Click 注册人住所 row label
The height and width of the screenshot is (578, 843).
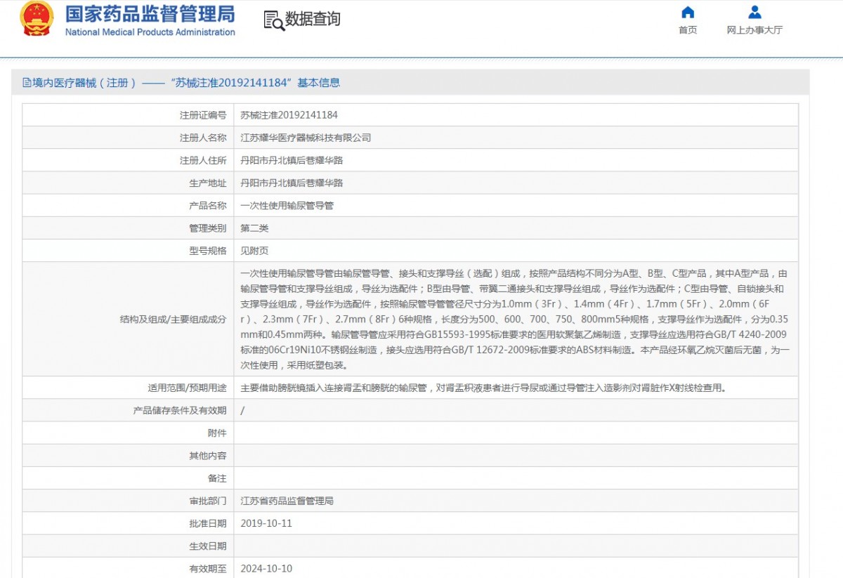pos(203,160)
